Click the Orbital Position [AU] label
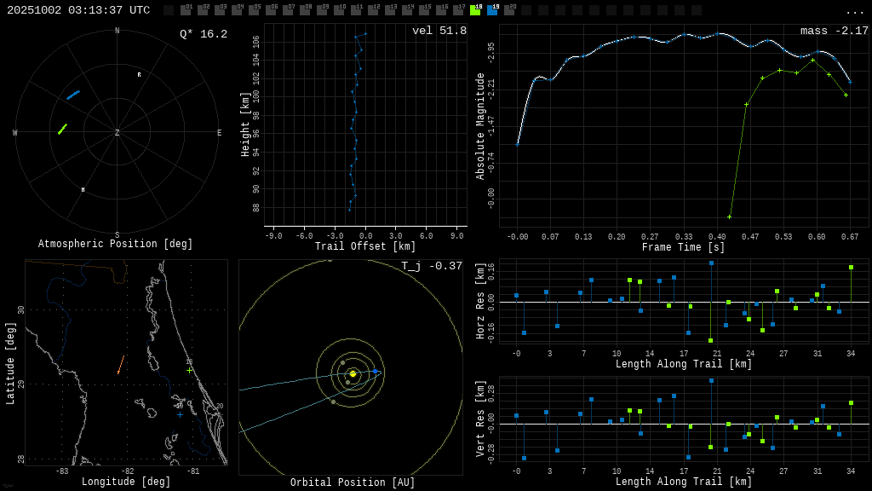Viewport: 872px width, 491px height. tap(353, 482)
